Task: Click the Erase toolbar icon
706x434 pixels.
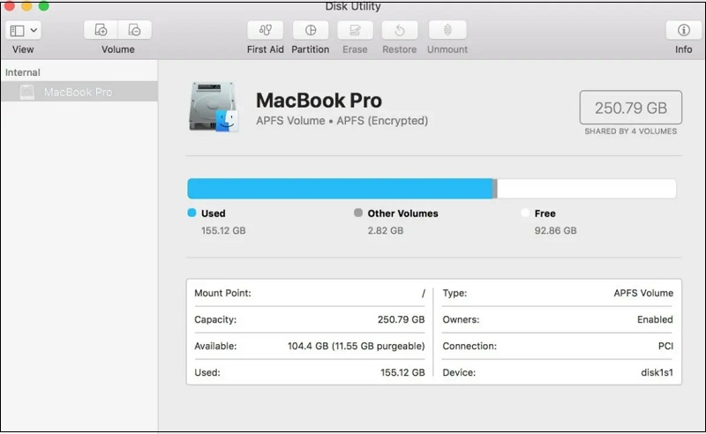Action: click(x=355, y=30)
